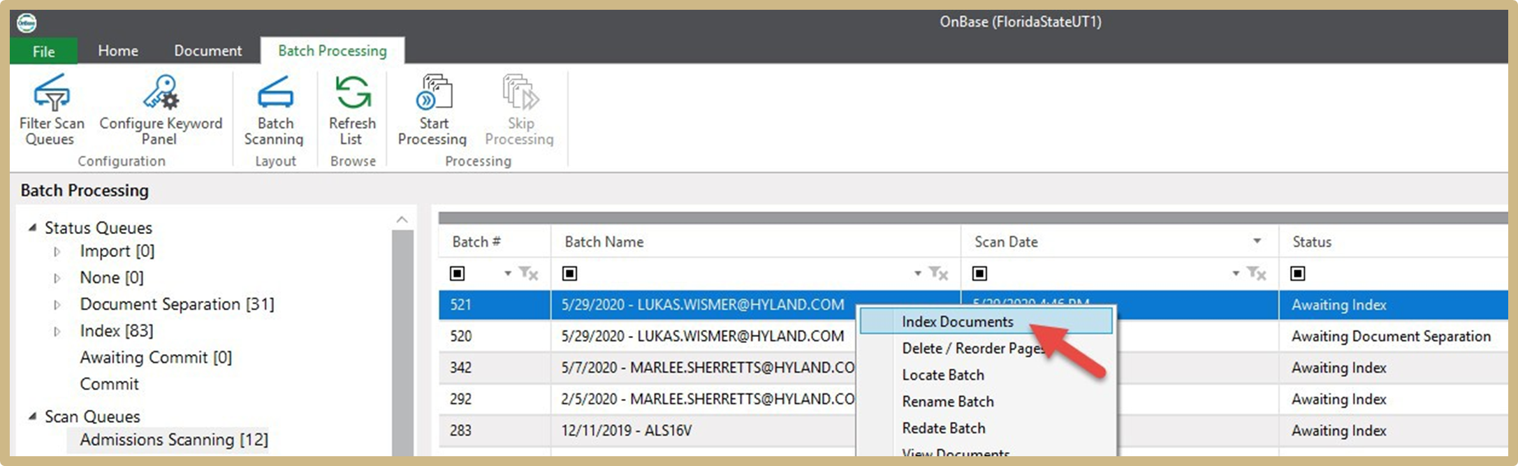The image size is (1518, 466).
Task: Select batch row 521
Action: (x=973, y=305)
